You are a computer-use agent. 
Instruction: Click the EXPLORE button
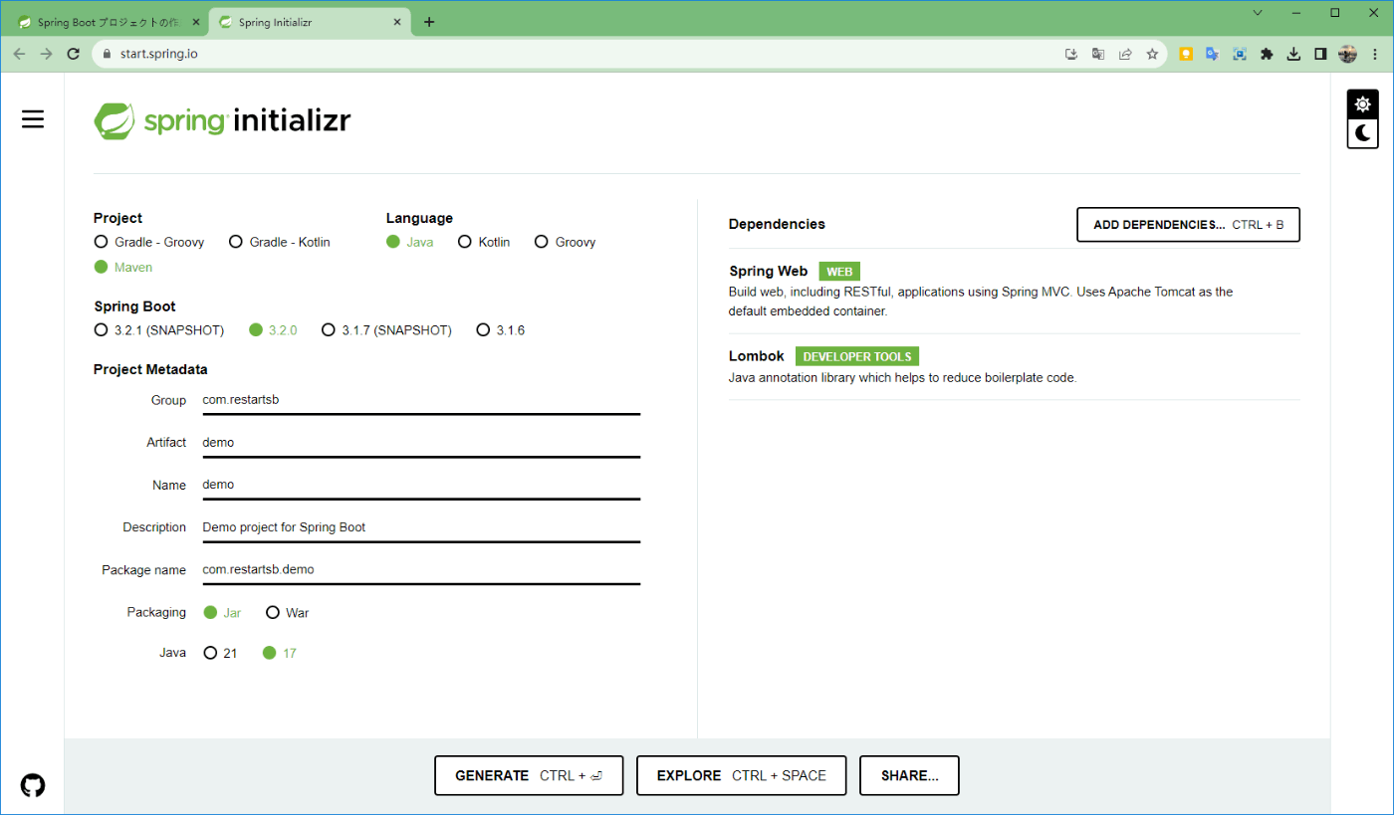(742, 775)
